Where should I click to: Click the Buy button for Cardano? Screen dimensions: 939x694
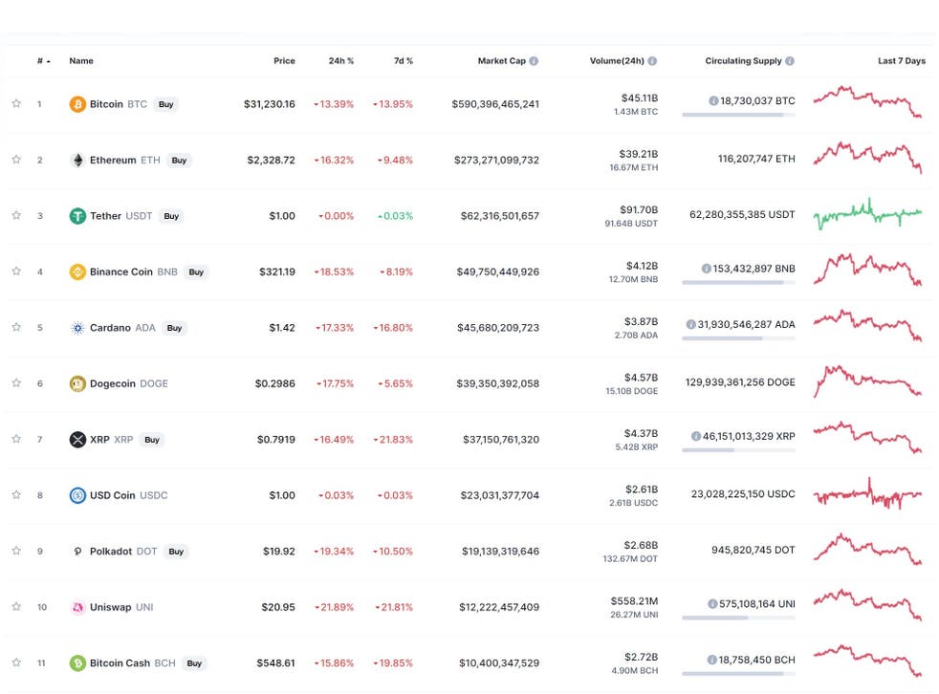tap(174, 328)
